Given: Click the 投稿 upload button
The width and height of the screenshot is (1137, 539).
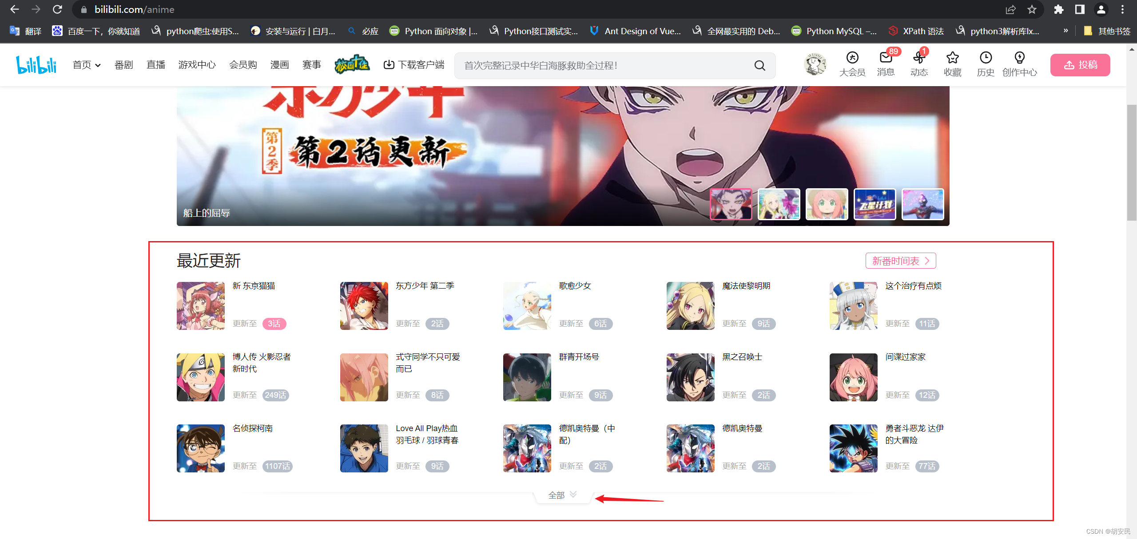Looking at the screenshot, I should pos(1080,65).
